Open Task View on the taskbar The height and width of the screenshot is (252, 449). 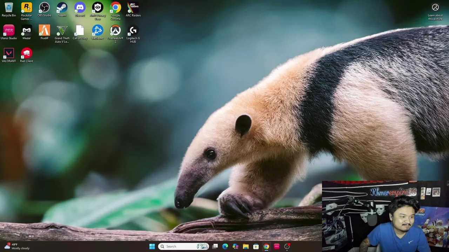pos(215,246)
